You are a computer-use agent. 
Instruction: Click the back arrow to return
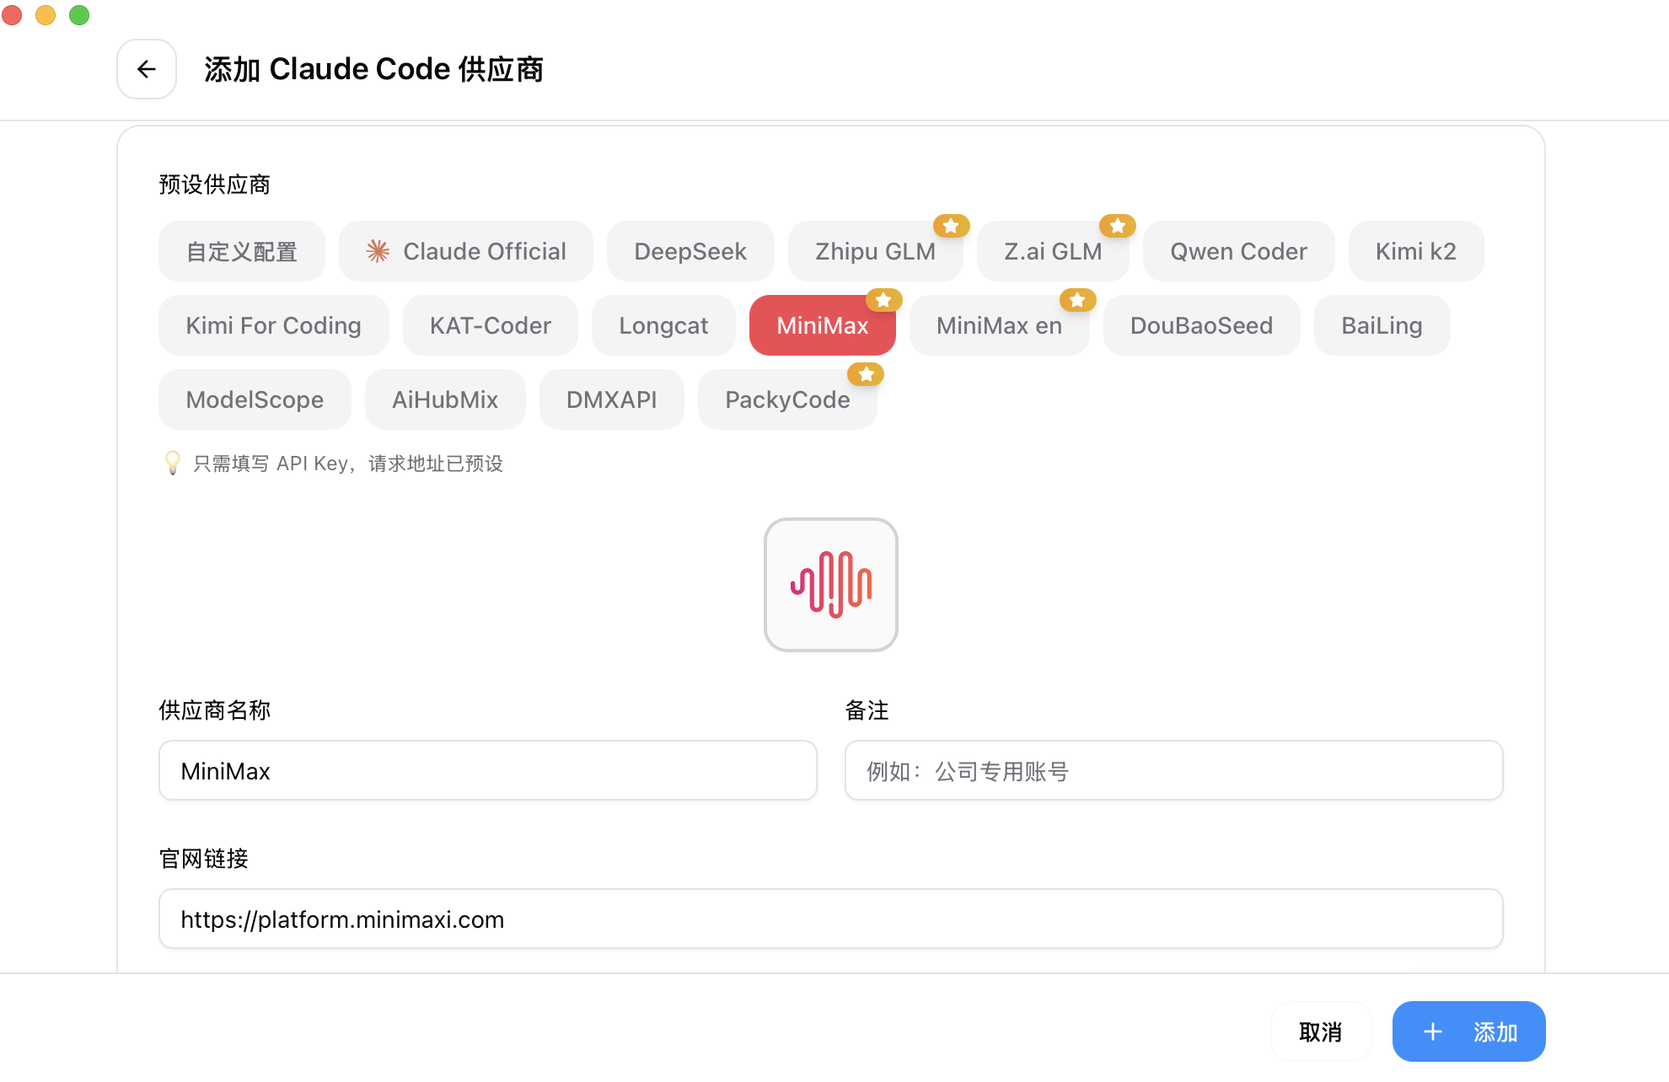(x=146, y=69)
